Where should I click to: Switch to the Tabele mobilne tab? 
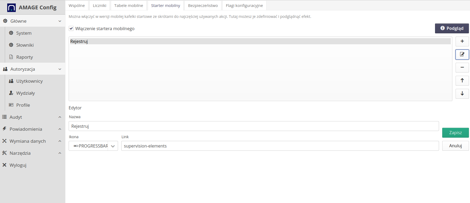[x=128, y=6]
